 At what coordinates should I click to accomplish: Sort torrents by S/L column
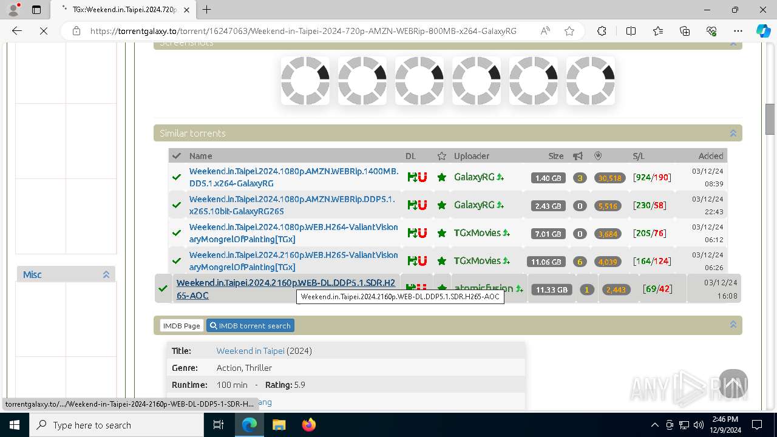click(x=639, y=156)
